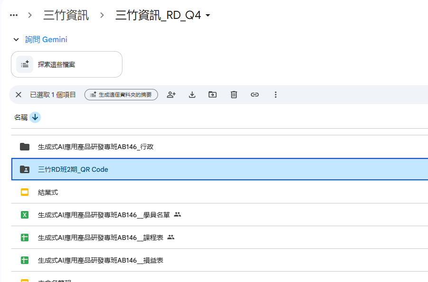Click the move to folder icon
Screen dimensions: 428x282
[x=213, y=95]
